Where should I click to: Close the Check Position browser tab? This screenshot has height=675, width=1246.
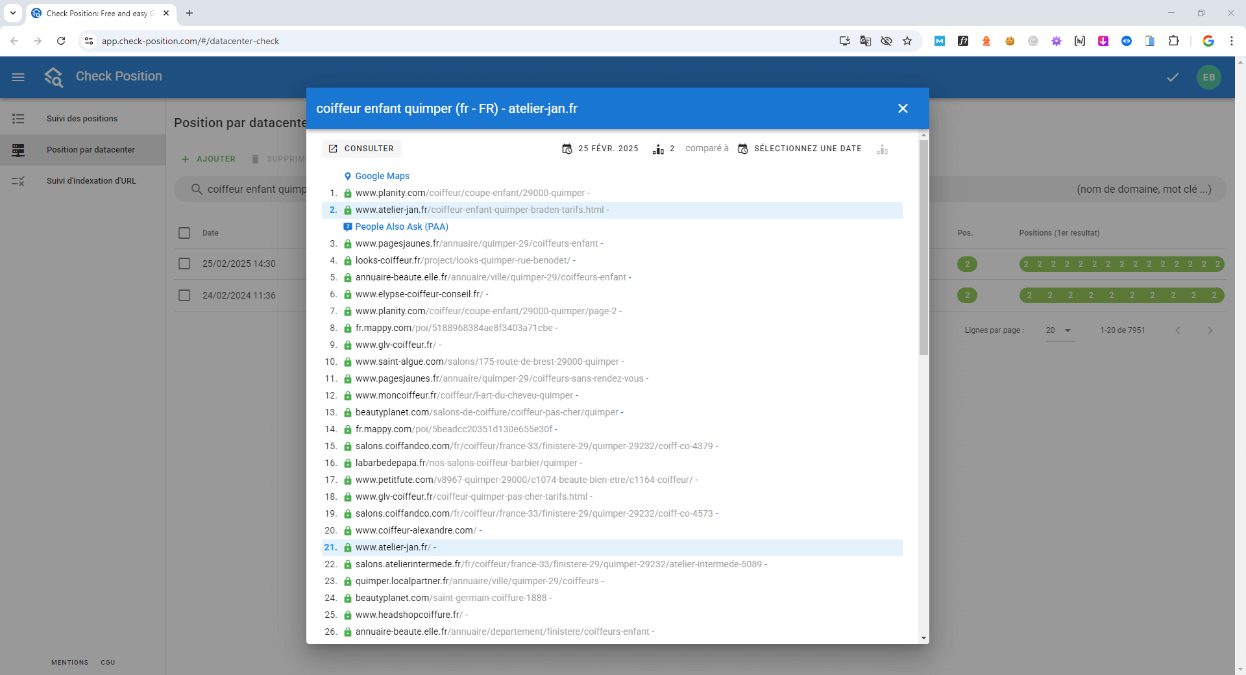tap(166, 13)
